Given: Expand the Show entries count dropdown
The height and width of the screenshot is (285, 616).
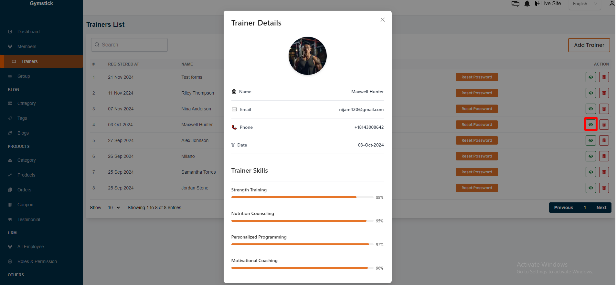Looking at the screenshot, I should (114, 208).
